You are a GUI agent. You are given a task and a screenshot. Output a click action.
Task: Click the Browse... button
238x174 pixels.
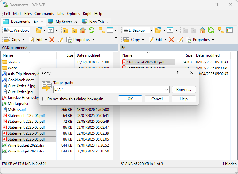(184, 90)
